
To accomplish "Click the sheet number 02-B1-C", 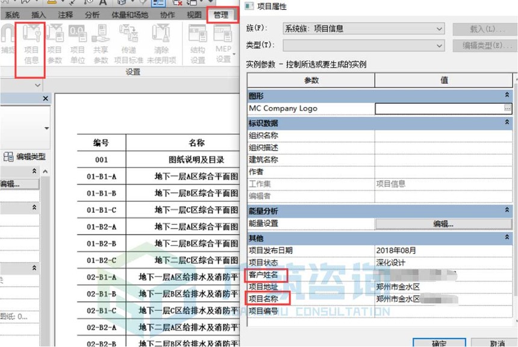I will point(101,311).
